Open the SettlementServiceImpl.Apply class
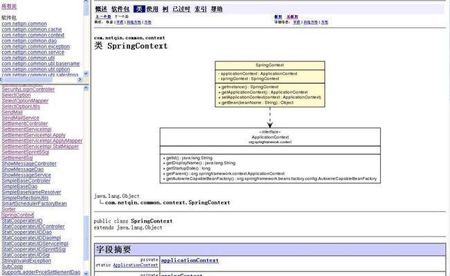The image size is (450, 276). pyautogui.click(x=34, y=136)
